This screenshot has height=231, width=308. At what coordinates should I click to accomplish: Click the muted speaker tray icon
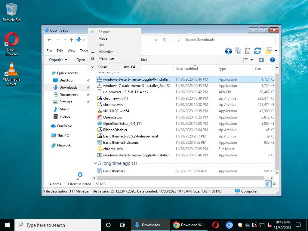point(269,225)
